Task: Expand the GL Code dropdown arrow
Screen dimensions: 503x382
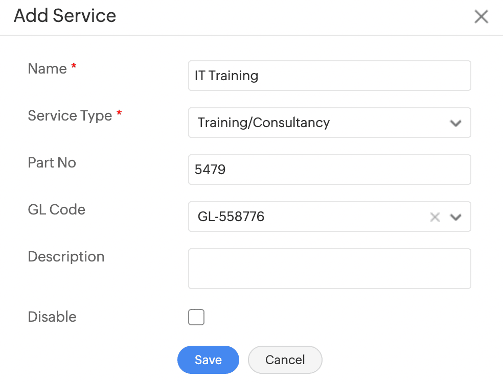Action: [455, 217]
